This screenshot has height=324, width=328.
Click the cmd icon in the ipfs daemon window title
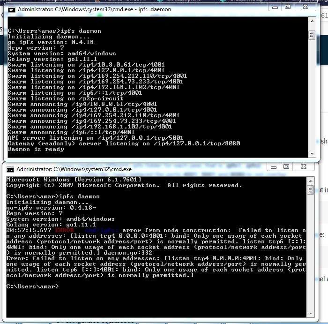click(x=12, y=10)
